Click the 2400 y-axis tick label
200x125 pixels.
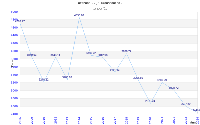[x=14, y=114]
